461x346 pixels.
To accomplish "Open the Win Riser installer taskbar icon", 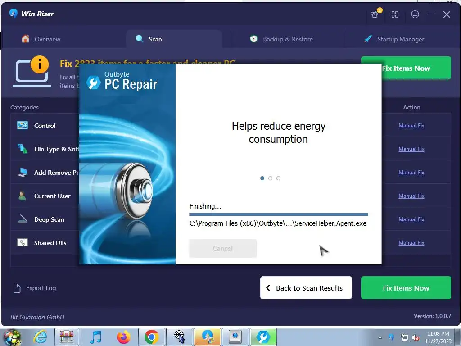I will 207,337.
